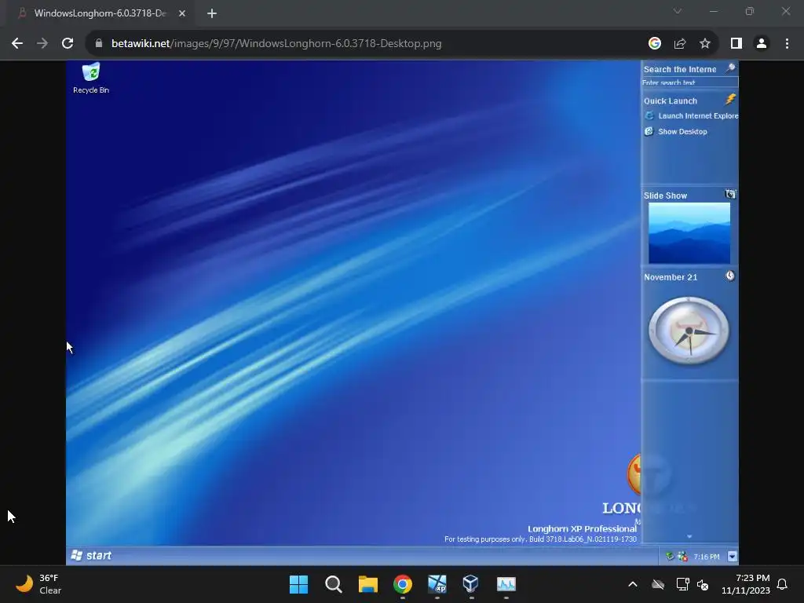Open the Chrome three-dot menu
The width and height of the screenshot is (804, 603).
[x=787, y=44]
